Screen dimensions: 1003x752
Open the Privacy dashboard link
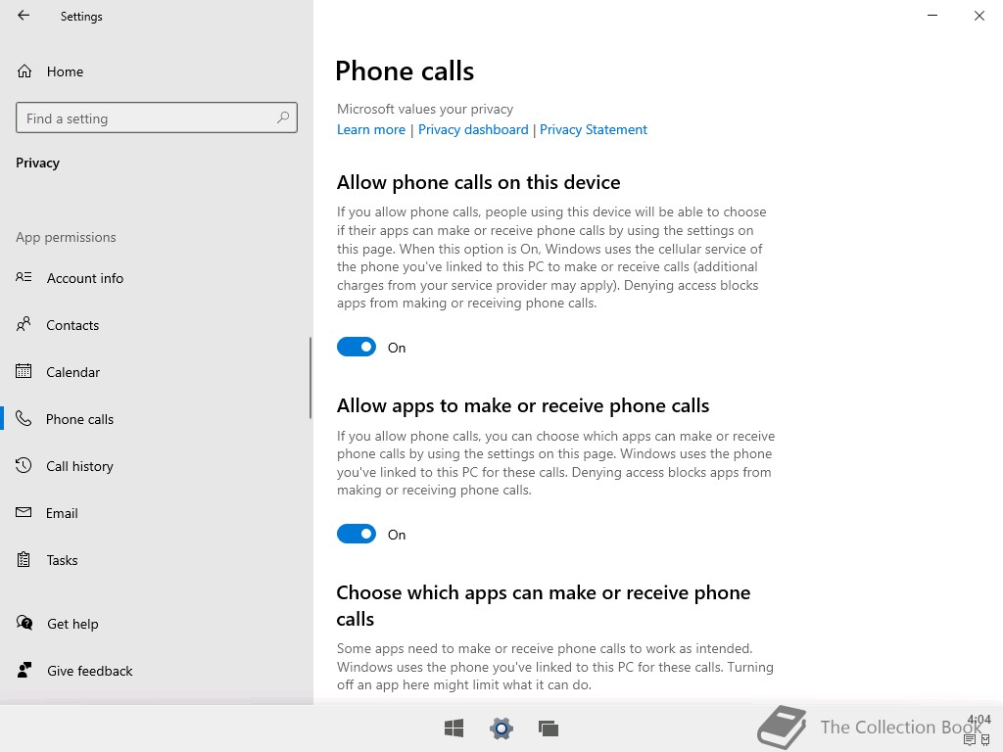(473, 129)
